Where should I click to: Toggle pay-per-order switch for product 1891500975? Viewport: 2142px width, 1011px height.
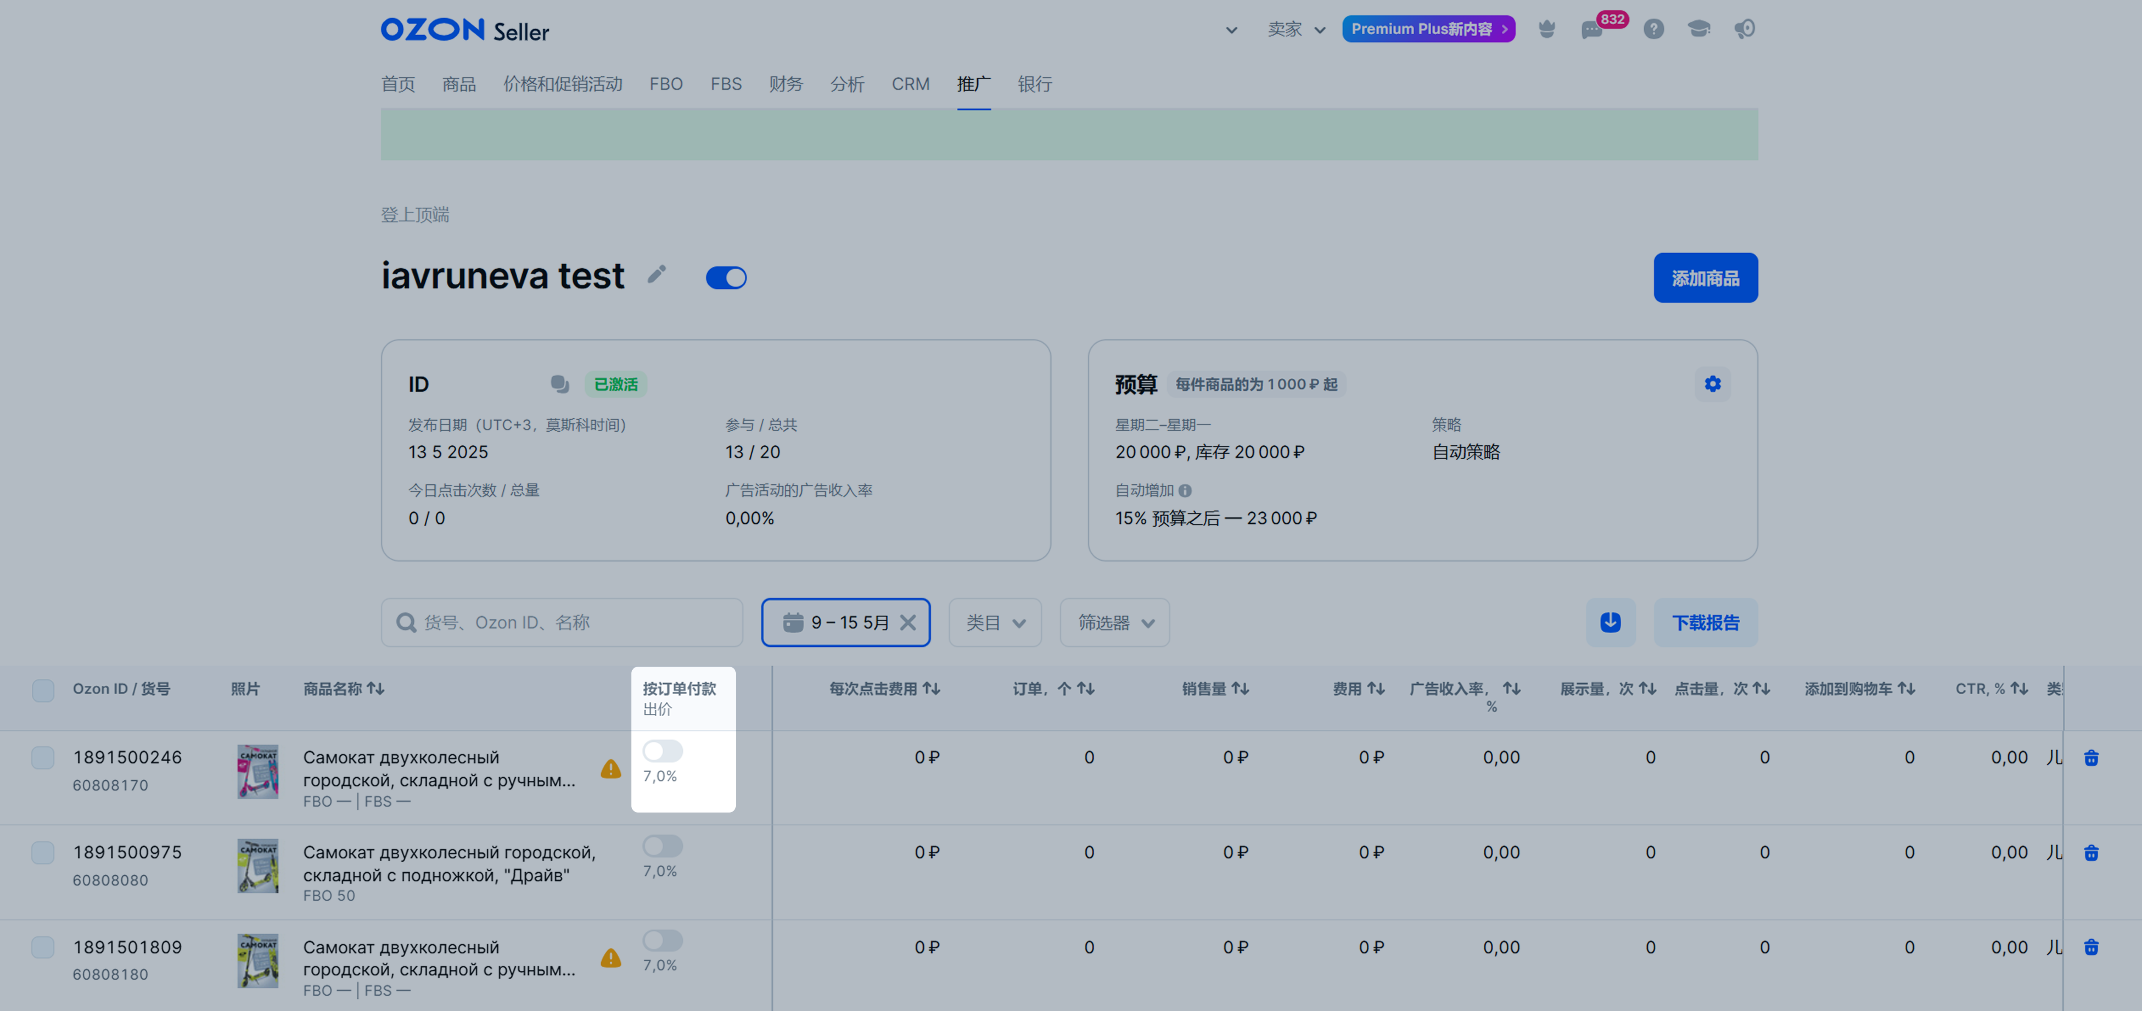[663, 846]
